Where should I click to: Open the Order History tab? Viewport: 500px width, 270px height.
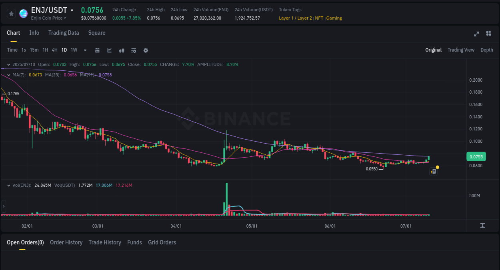click(x=66, y=242)
